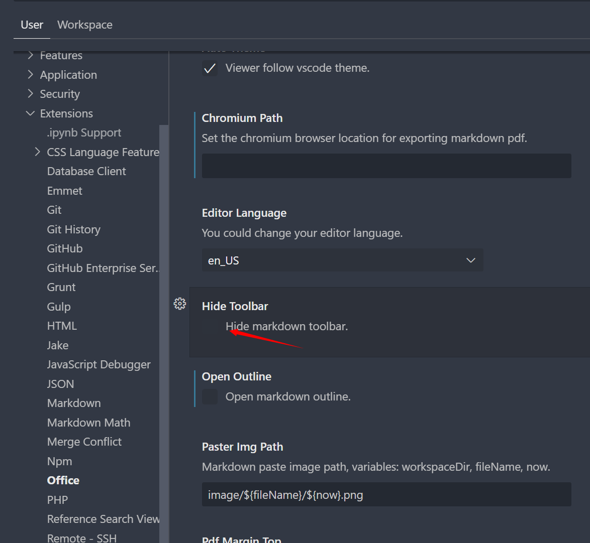This screenshot has width=590, height=543.
Task: Edit the Paster Img Path value
Action: [x=386, y=494]
